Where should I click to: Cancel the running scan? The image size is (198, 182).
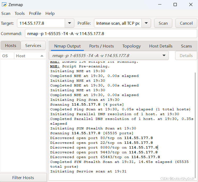(x=186, y=23)
